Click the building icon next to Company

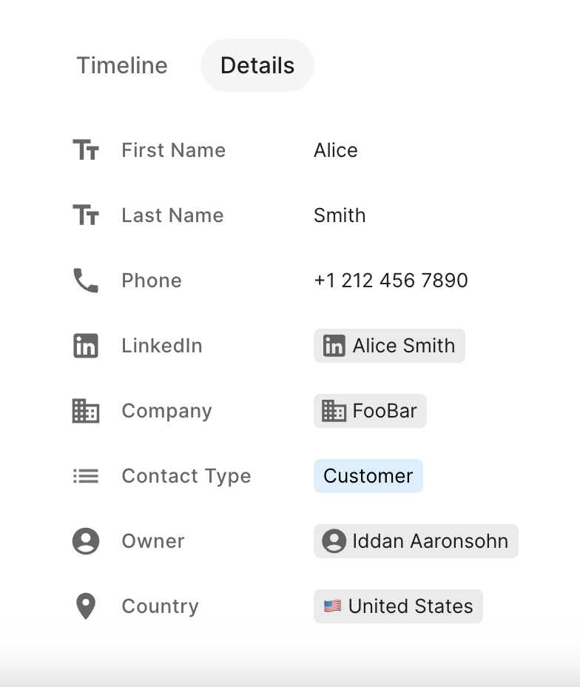[84, 411]
